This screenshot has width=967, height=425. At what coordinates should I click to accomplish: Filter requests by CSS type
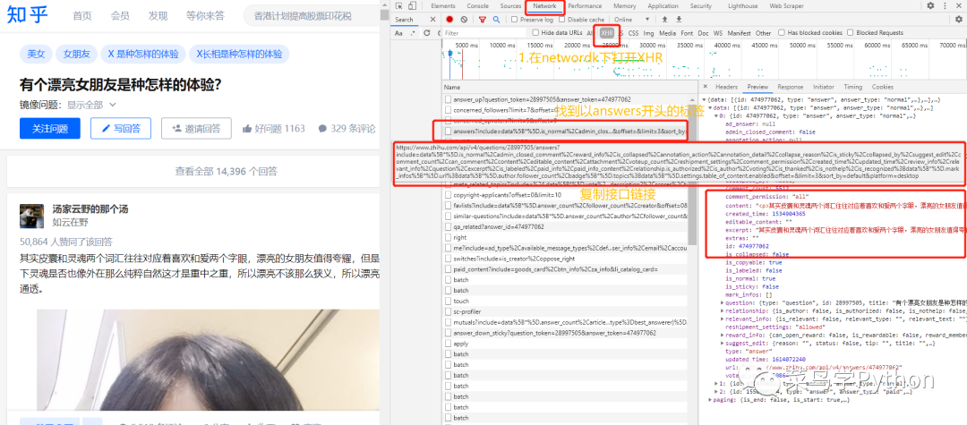pyautogui.click(x=633, y=32)
